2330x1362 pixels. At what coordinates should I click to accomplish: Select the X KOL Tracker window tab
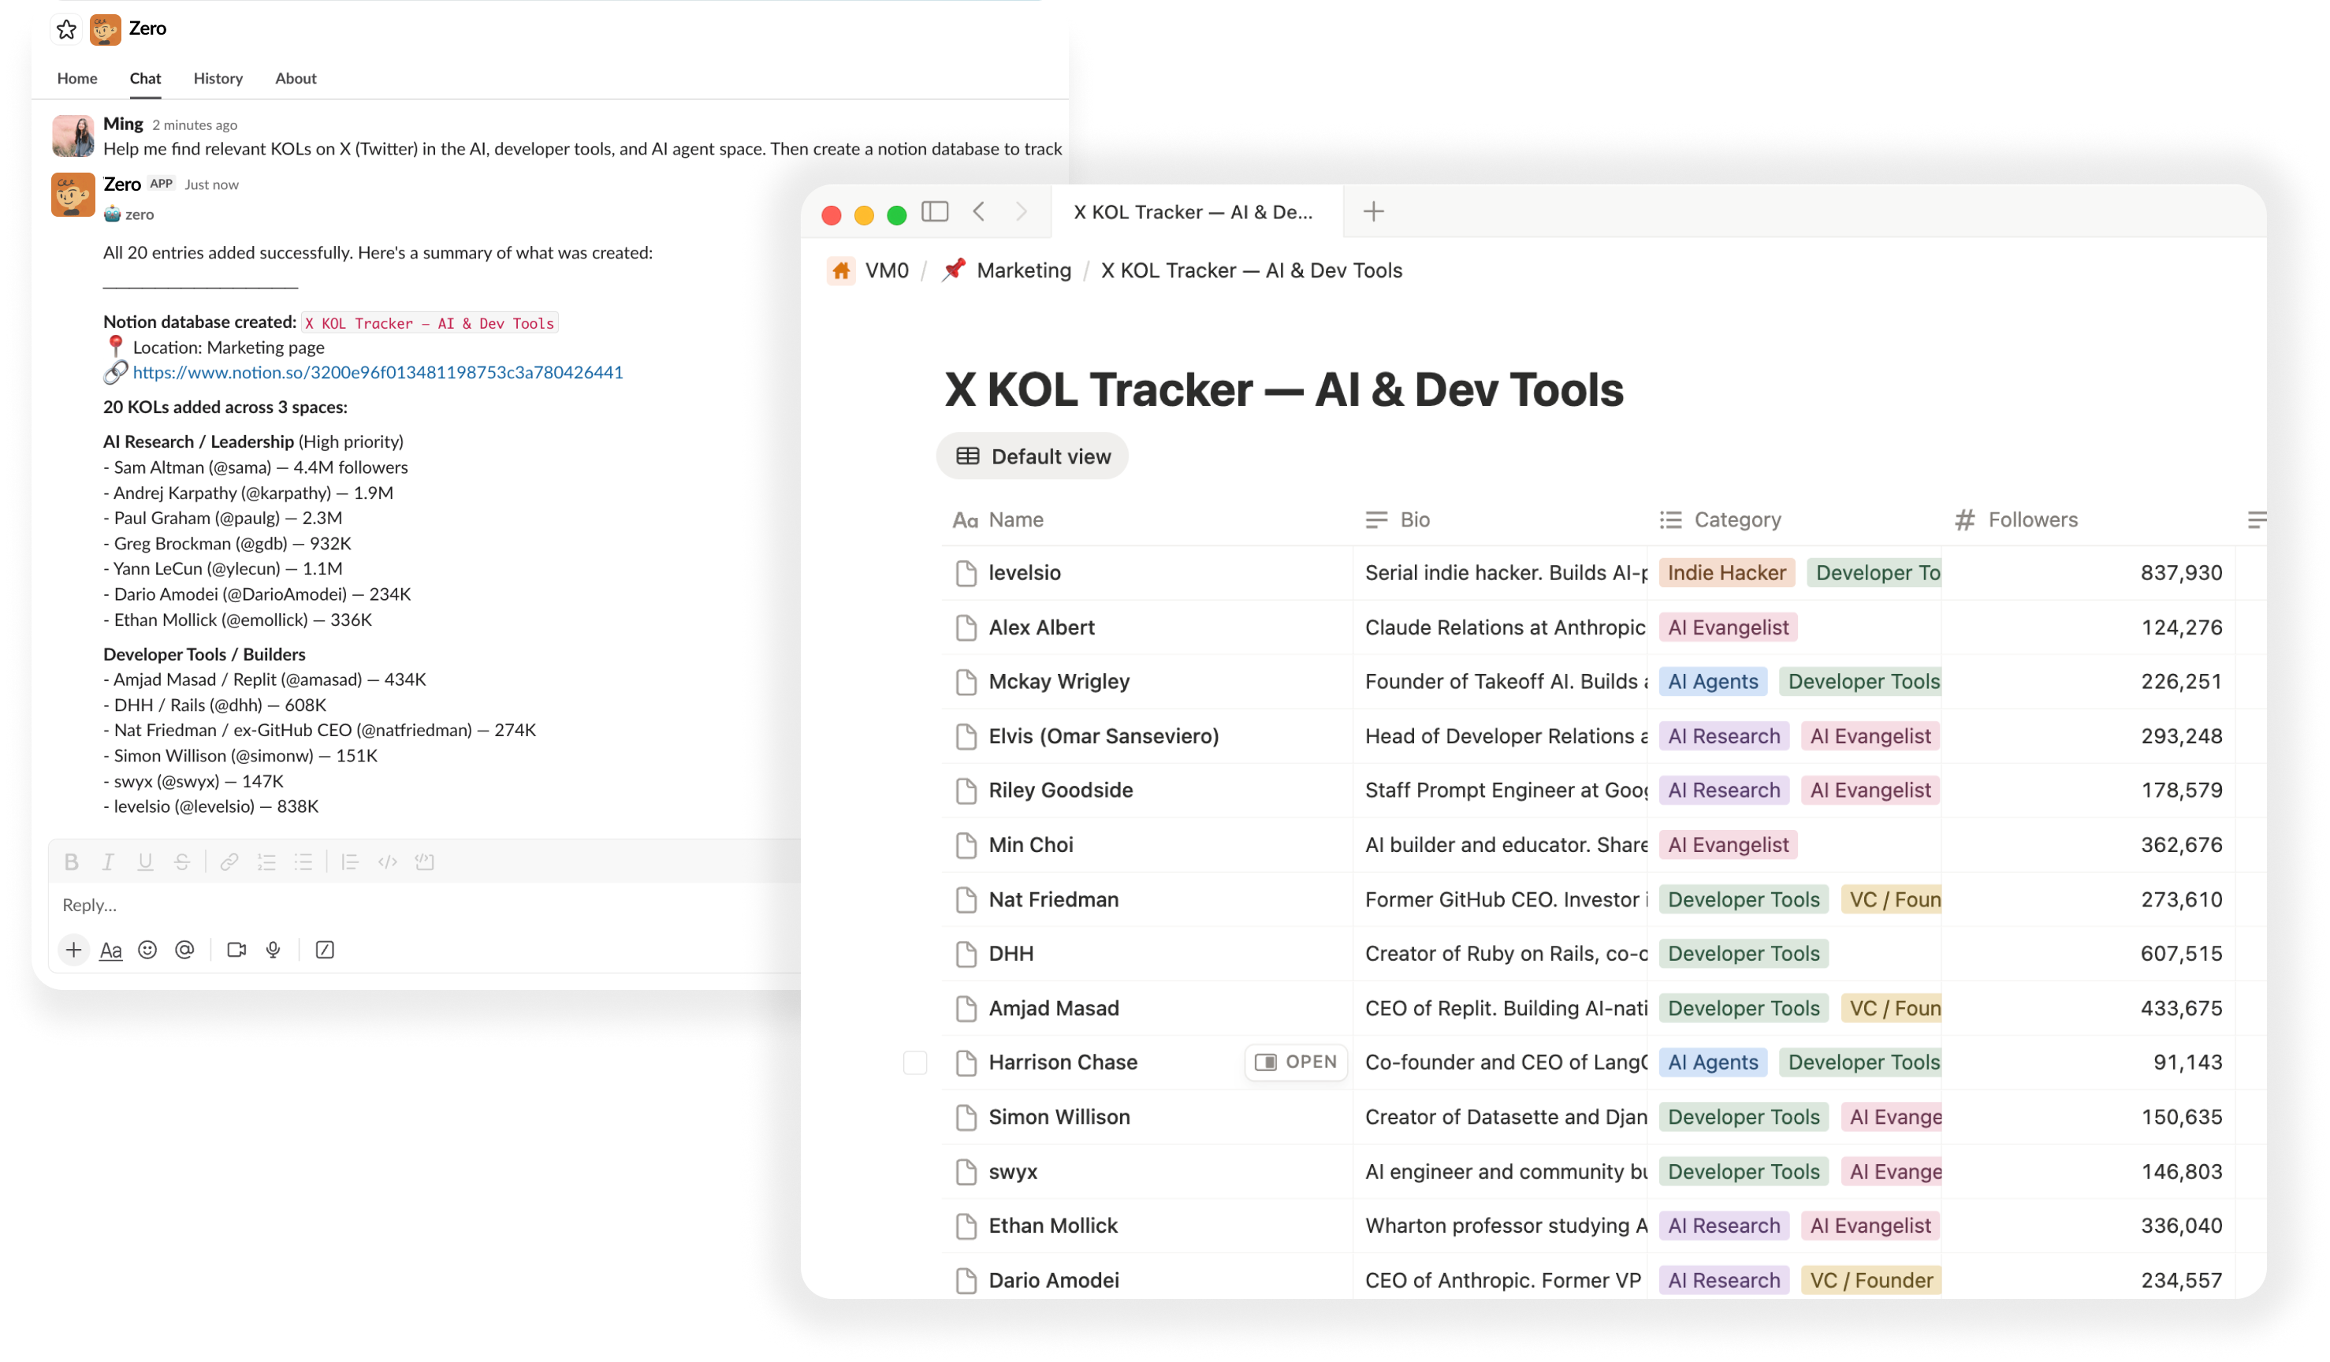coord(1197,212)
